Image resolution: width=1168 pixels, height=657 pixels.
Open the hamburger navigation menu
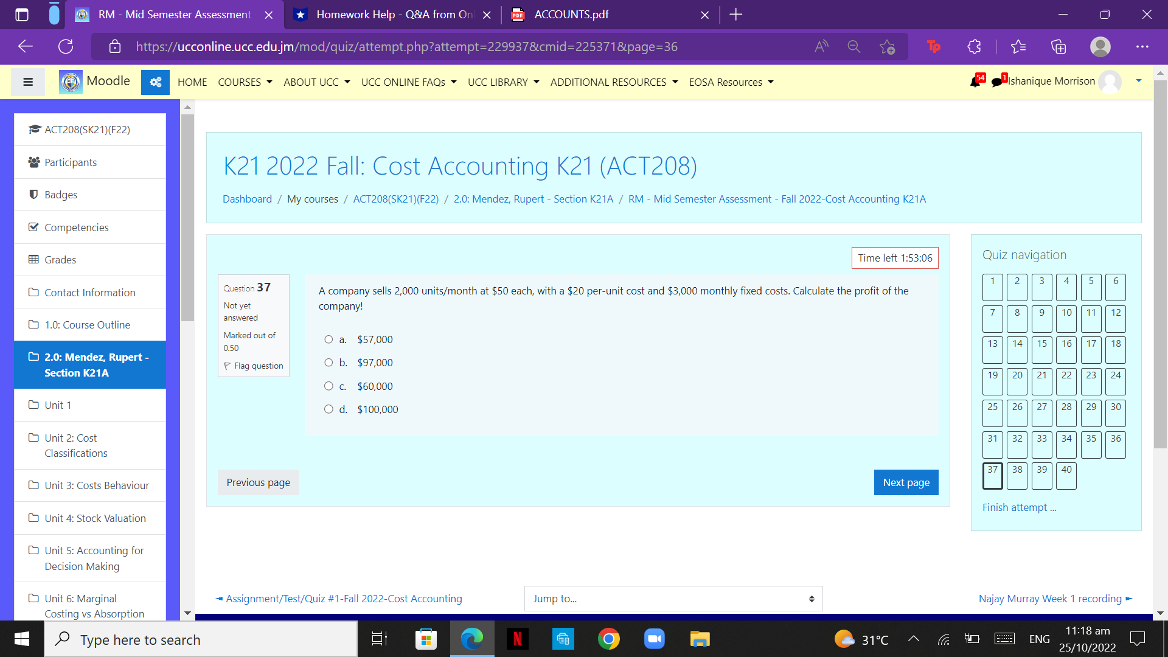tap(27, 82)
